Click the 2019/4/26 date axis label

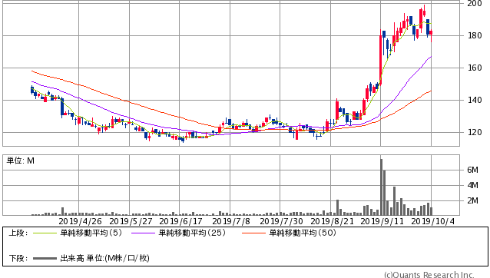click(81, 221)
